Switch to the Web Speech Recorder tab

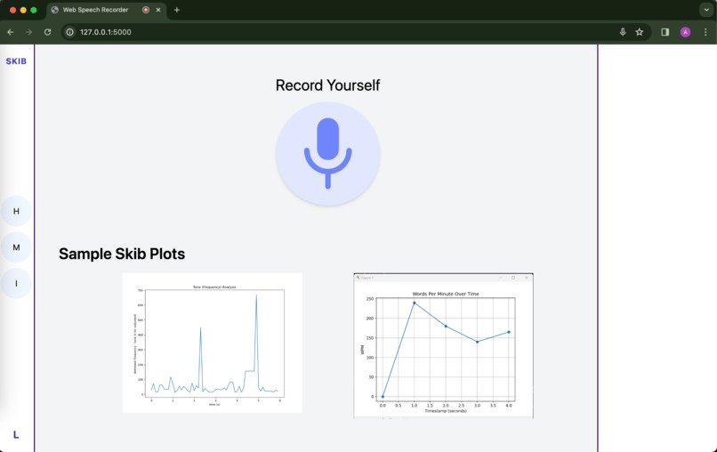107,10
